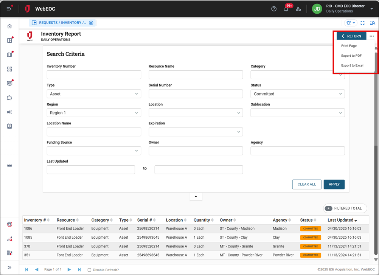Click the Apply button
This screenshot has width=379, height=275.
334,184
